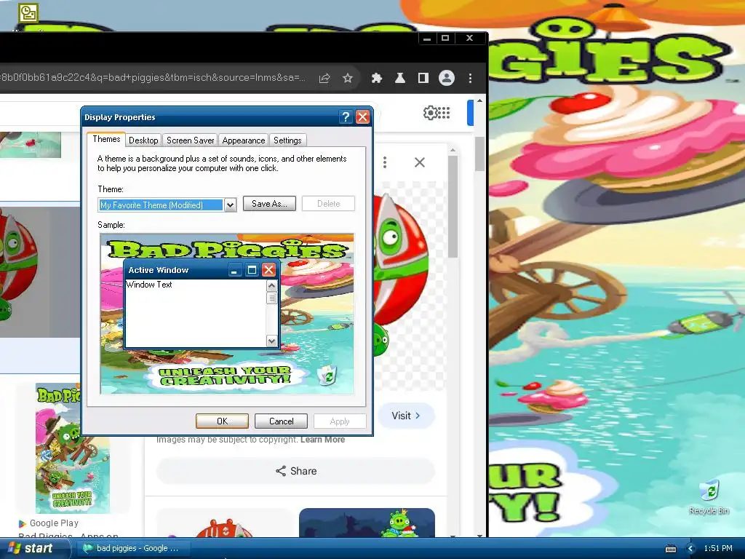Click the Google Play source label

tap(48, 523)
